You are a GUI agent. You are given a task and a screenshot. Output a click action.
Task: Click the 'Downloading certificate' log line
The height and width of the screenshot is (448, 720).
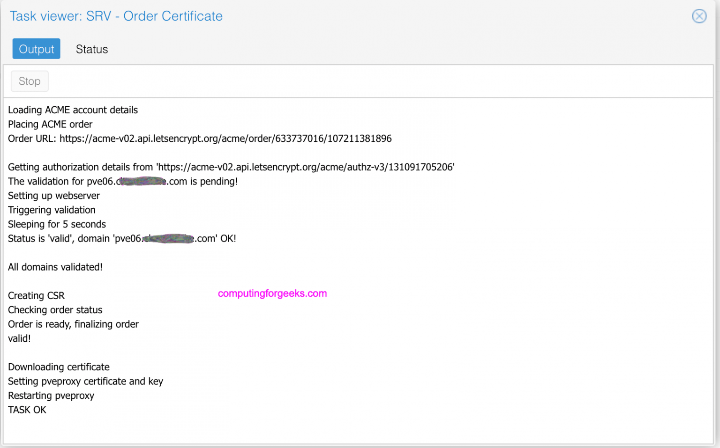point(59,367)
